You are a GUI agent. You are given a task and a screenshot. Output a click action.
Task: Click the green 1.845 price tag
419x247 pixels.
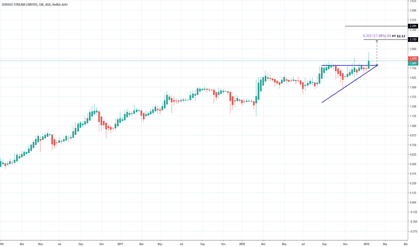point(413,63)
